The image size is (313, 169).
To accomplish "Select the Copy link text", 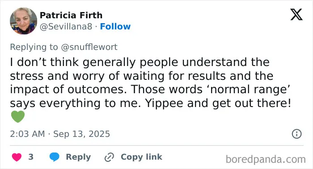I will click(x=141, y=157).
